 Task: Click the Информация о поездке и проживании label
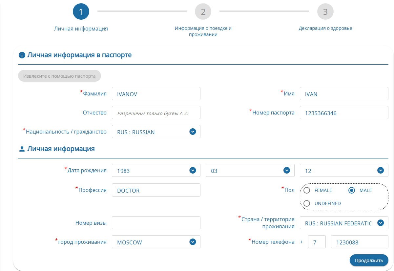coord(203,31)
